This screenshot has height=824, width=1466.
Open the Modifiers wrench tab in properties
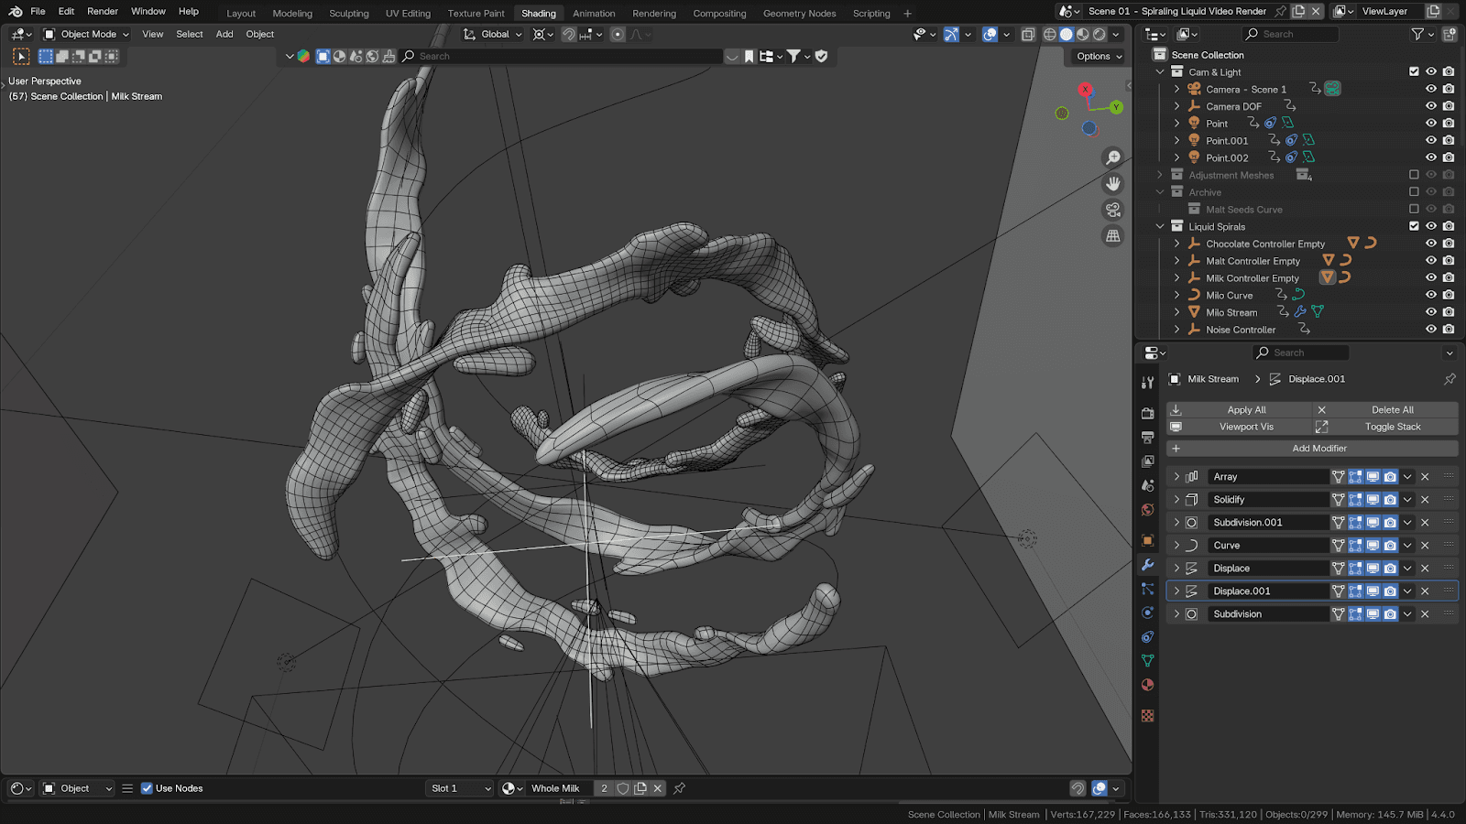pos(1147,565)
